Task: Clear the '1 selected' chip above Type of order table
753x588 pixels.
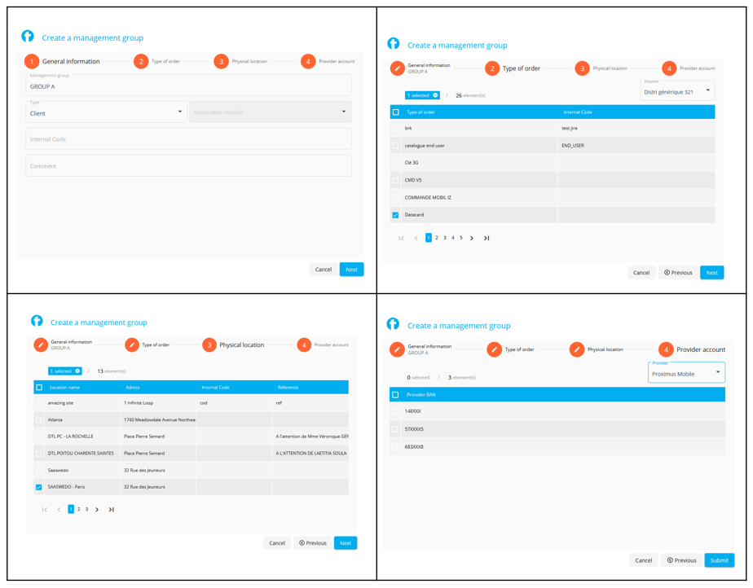Action: [x=436, y=95]
